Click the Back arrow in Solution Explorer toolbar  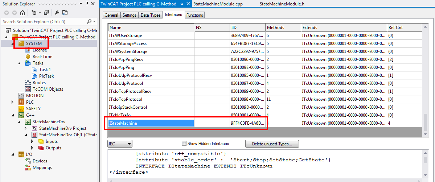(x=7, y=13)
